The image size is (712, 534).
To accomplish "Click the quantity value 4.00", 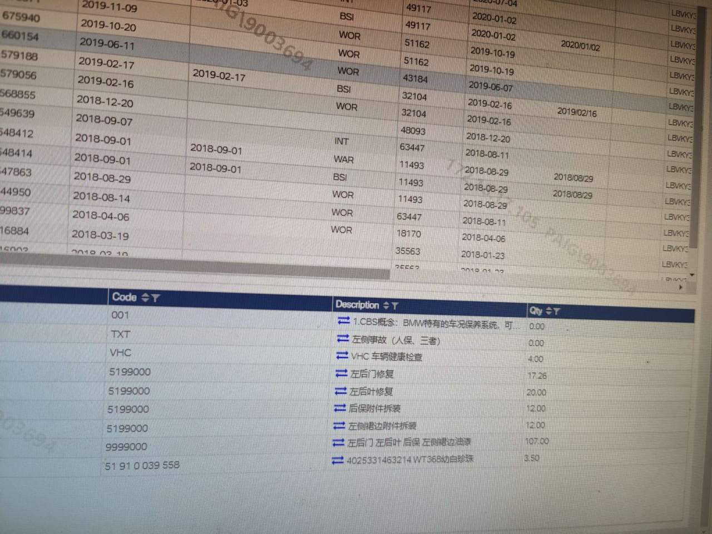I will point(536,359).
